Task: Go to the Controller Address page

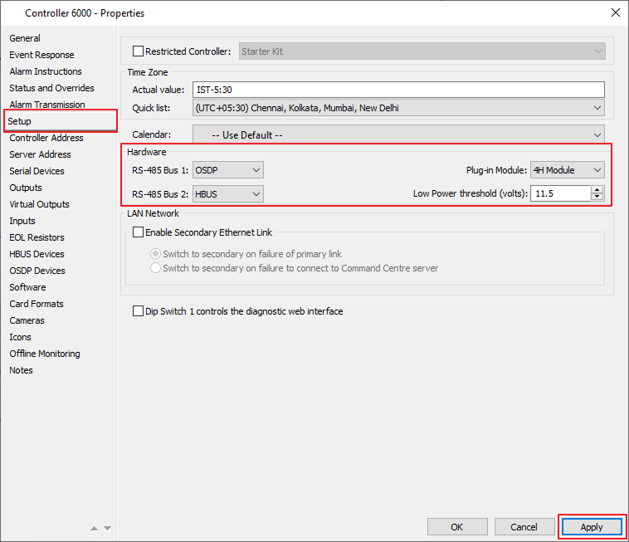Action: click(x=46, y=138)
